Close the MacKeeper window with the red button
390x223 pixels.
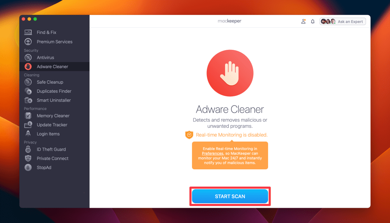[x=23, y=19]
